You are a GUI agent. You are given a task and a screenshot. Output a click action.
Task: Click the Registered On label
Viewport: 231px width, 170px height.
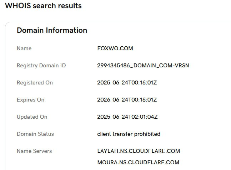pos(35,83)
